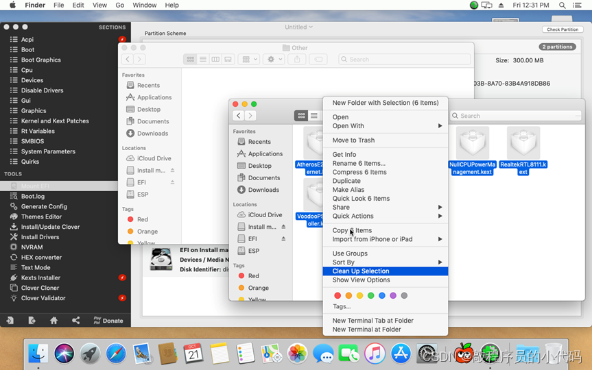Image resolution: width=592 pixels, height=370 pixels.
Task: Choose Rename 6 Items in context menu
Action: pyautogui.click(x=386, y=163)
